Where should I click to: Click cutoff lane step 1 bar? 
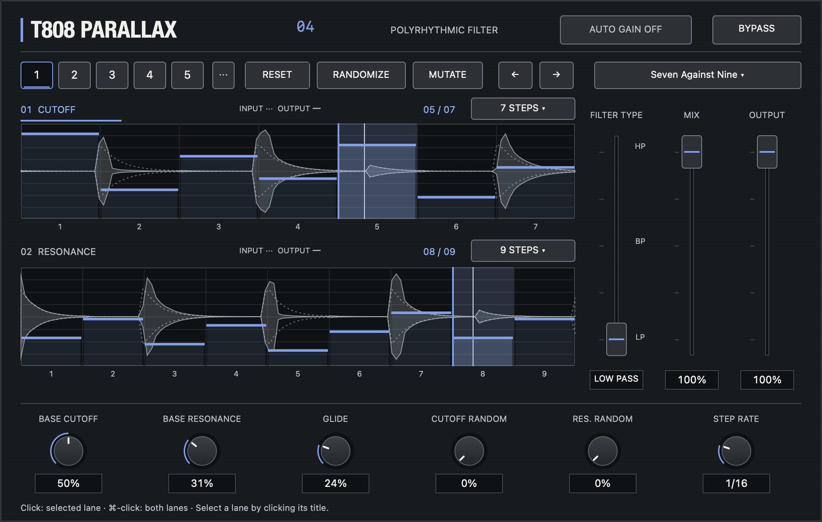click(60, 134)
